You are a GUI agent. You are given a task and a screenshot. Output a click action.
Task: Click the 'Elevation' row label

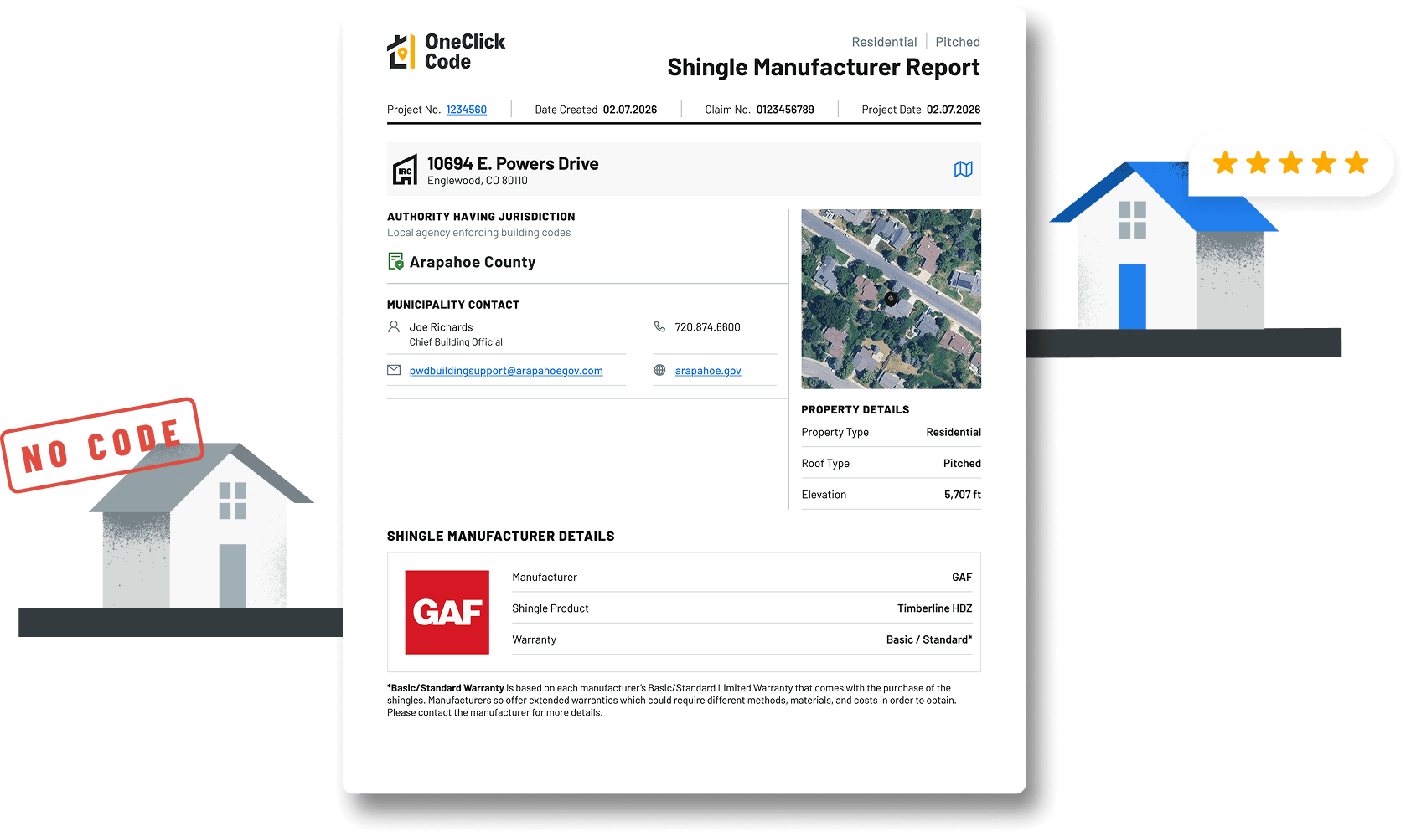click(x=824, y=495)
